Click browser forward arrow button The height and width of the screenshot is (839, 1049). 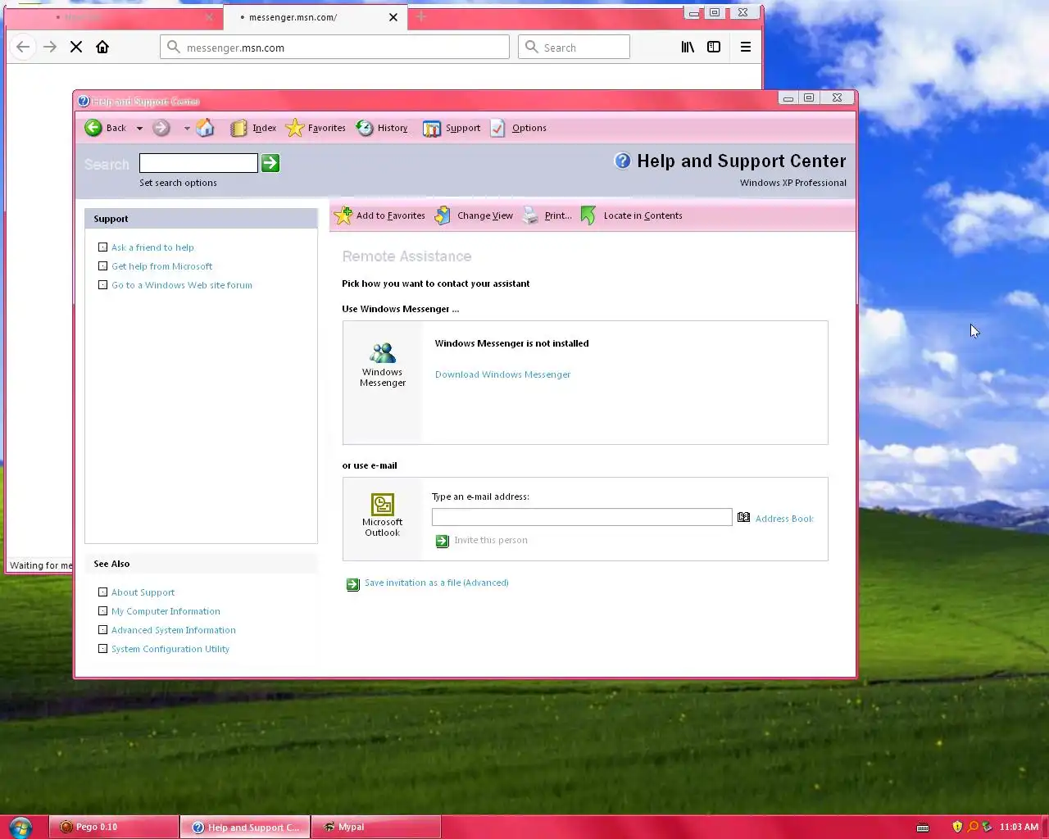(50, 47)
